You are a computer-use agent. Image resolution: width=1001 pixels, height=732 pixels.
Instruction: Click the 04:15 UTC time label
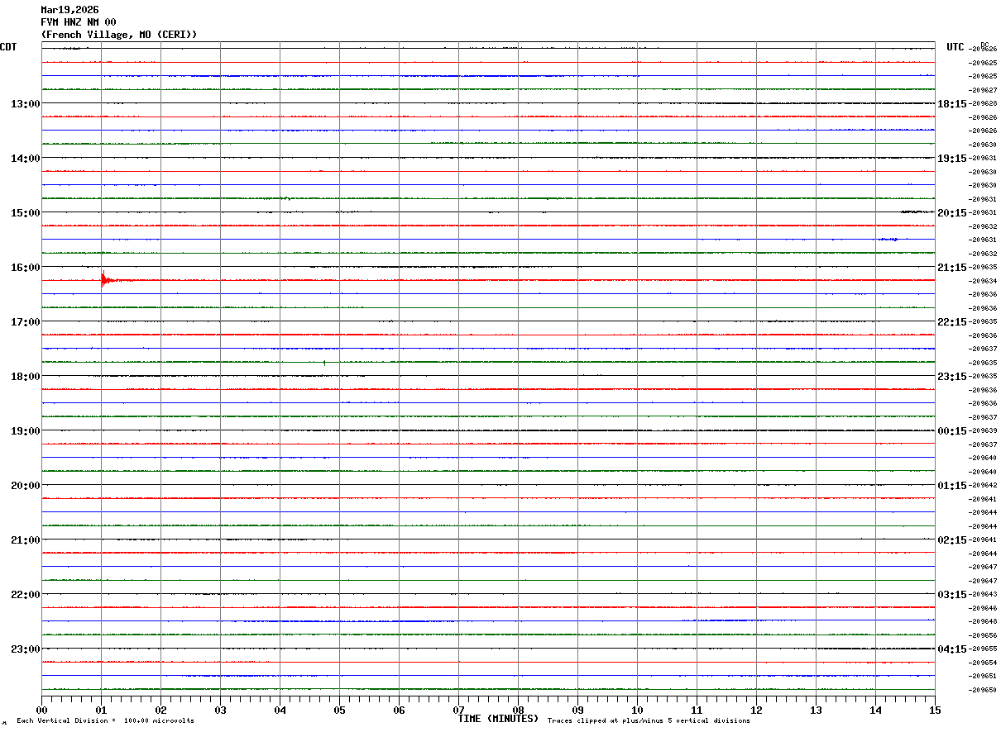(x=951, y=649)
